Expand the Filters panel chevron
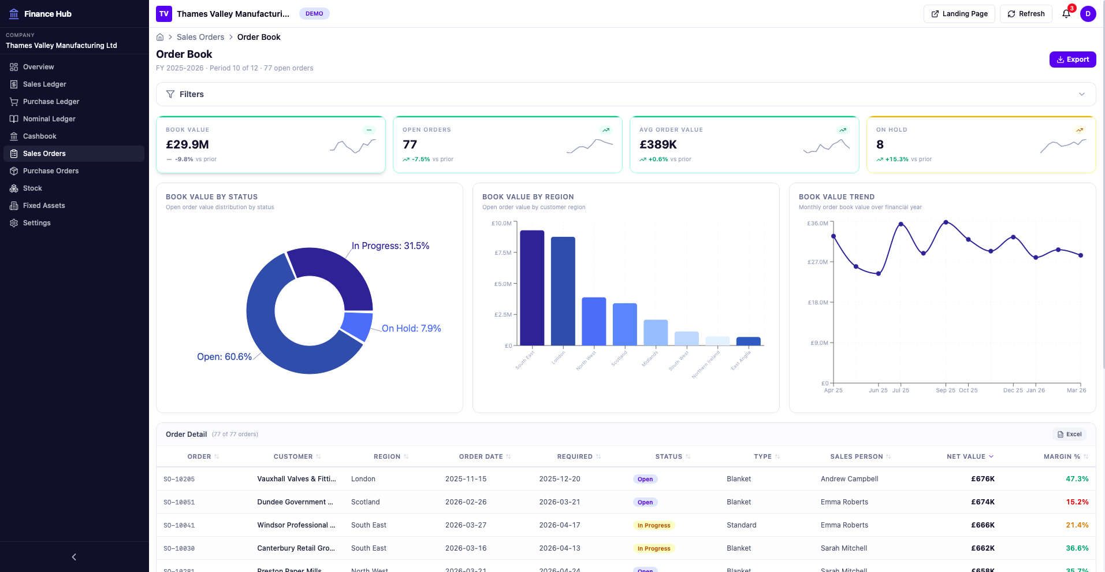Screen dimensions: 1105x572 [x=1081, y=94]
